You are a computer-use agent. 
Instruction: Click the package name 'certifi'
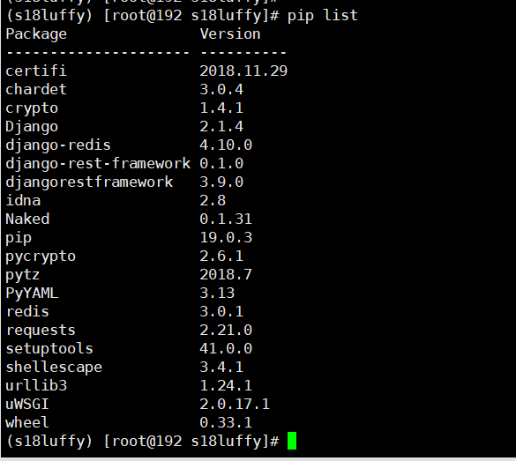point(36,71)
